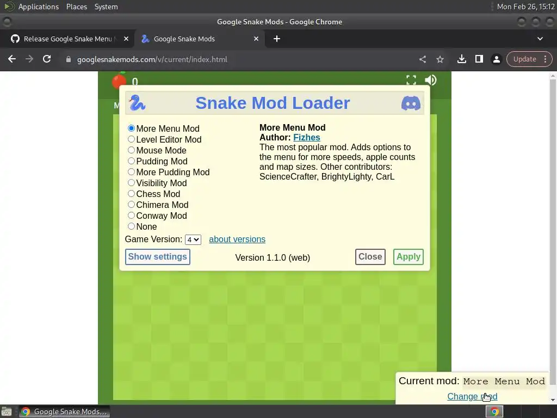This screenshot has width=557, height=418.
Task: Toggle the Chrome side panel icon
Action: (479, 59)
